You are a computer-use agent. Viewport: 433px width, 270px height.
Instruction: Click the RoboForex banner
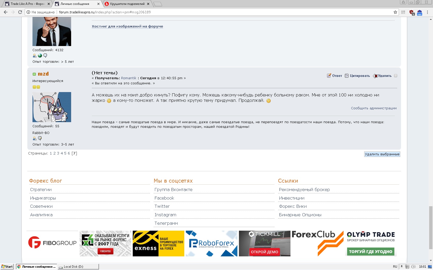click(x=212, y=243)
